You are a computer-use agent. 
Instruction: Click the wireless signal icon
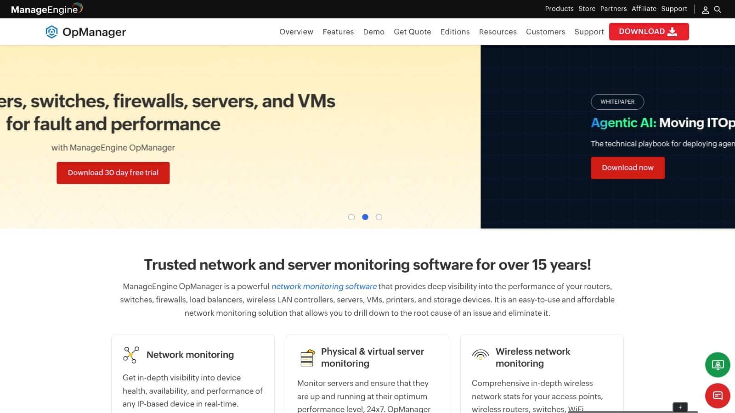click(x=481, y=354)
